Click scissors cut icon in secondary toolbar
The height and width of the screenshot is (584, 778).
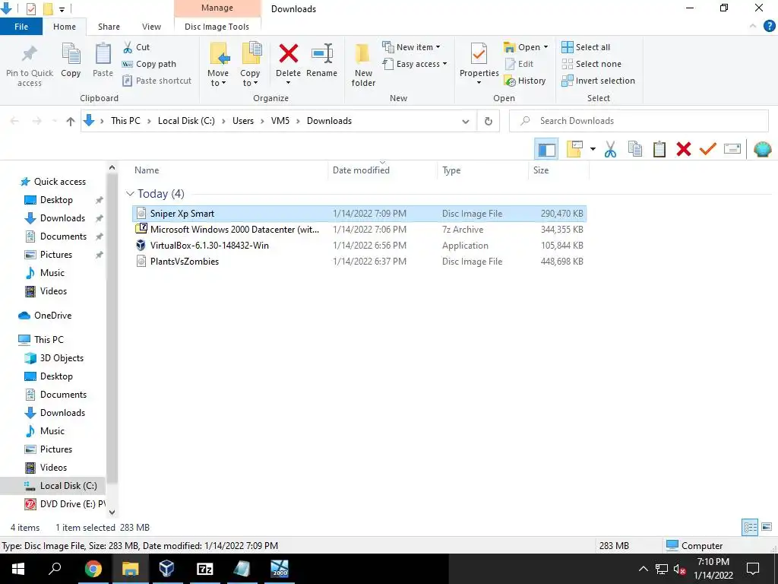(x=610, y=149)
